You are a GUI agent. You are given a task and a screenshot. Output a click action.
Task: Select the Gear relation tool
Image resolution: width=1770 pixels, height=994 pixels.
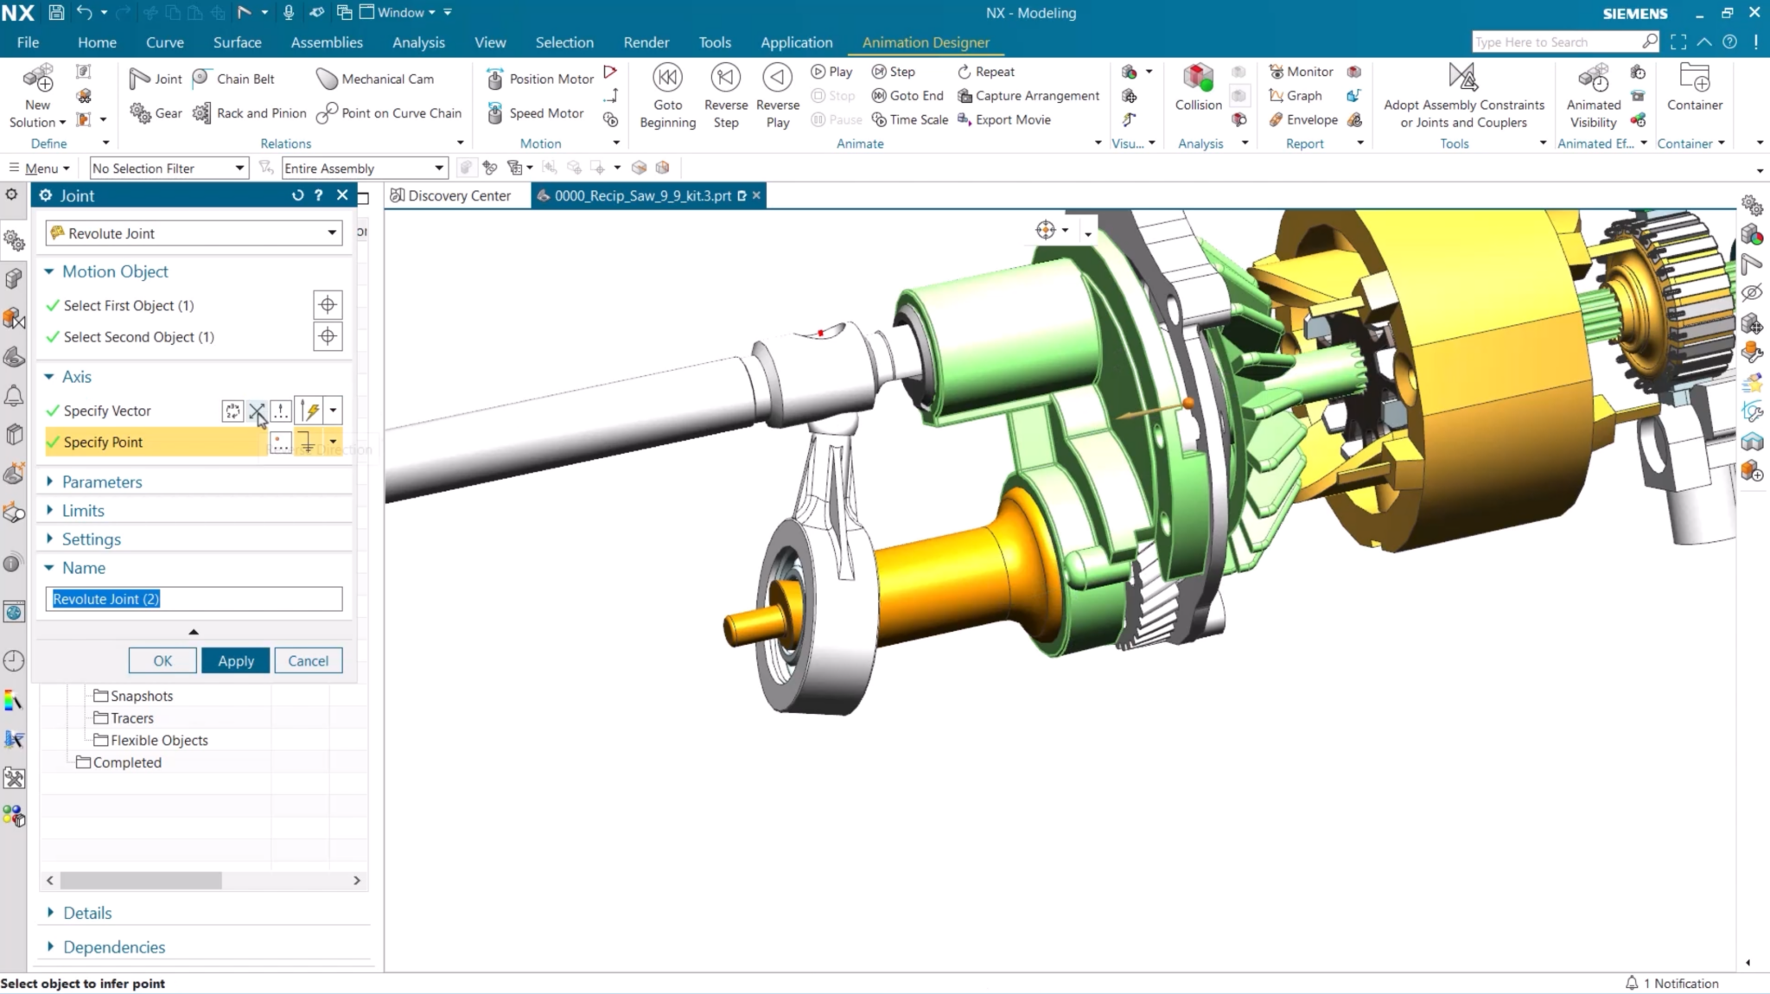(x=141, y=113)
